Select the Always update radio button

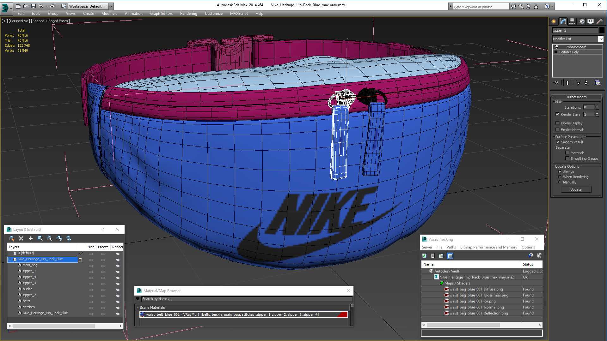(560, 172)
